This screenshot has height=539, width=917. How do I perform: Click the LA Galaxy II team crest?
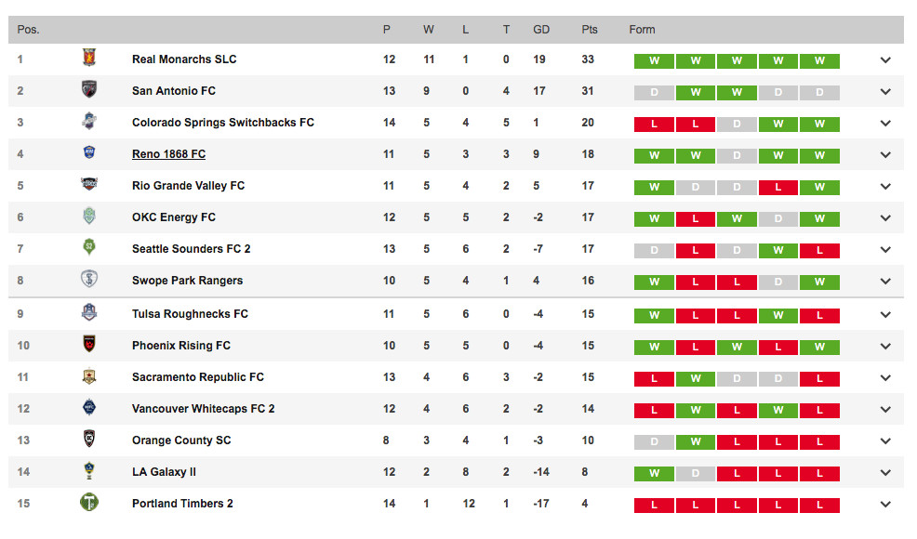(x=89, y=471)
